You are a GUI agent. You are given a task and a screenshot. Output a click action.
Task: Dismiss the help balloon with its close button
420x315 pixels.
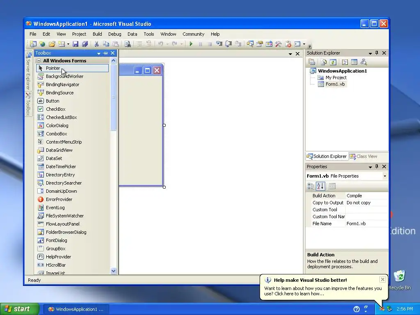(383, 279)
